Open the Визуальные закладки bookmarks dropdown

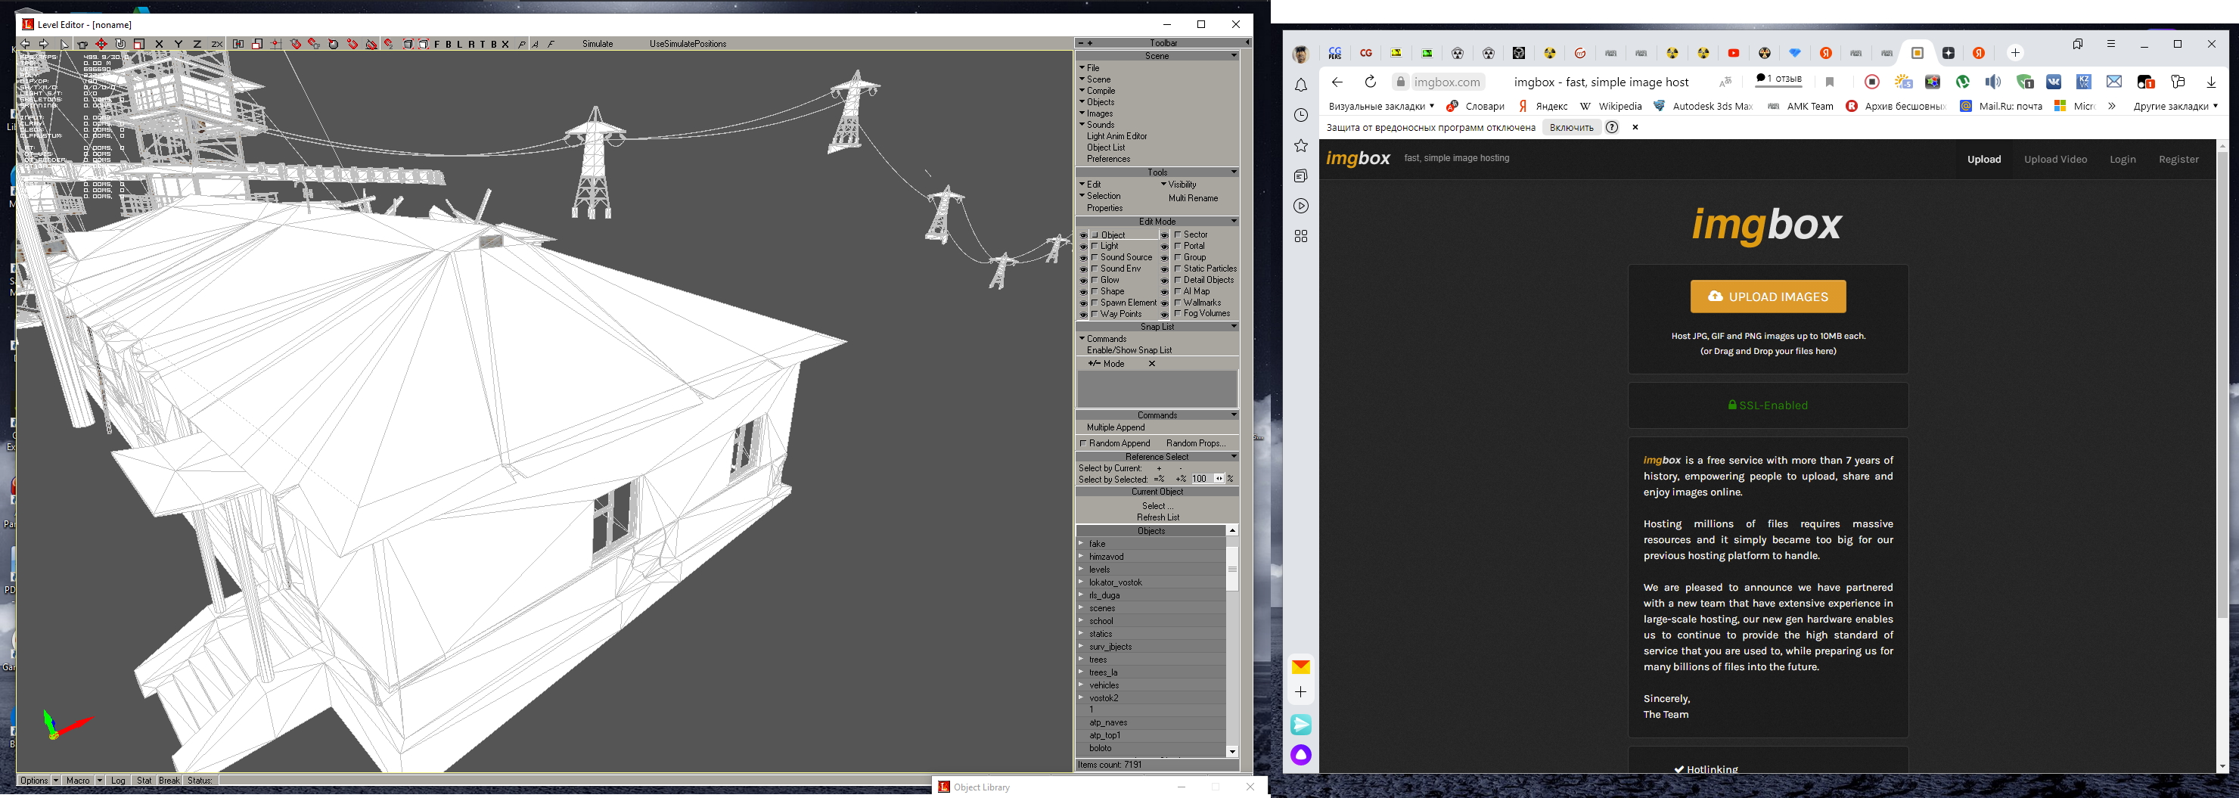[1381, 106]
